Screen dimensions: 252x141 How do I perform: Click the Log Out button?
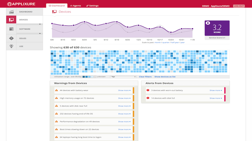click(239, 6)
